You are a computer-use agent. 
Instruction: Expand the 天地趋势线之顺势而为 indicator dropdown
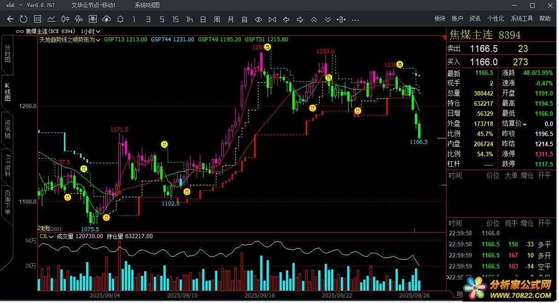coord(99,40)
